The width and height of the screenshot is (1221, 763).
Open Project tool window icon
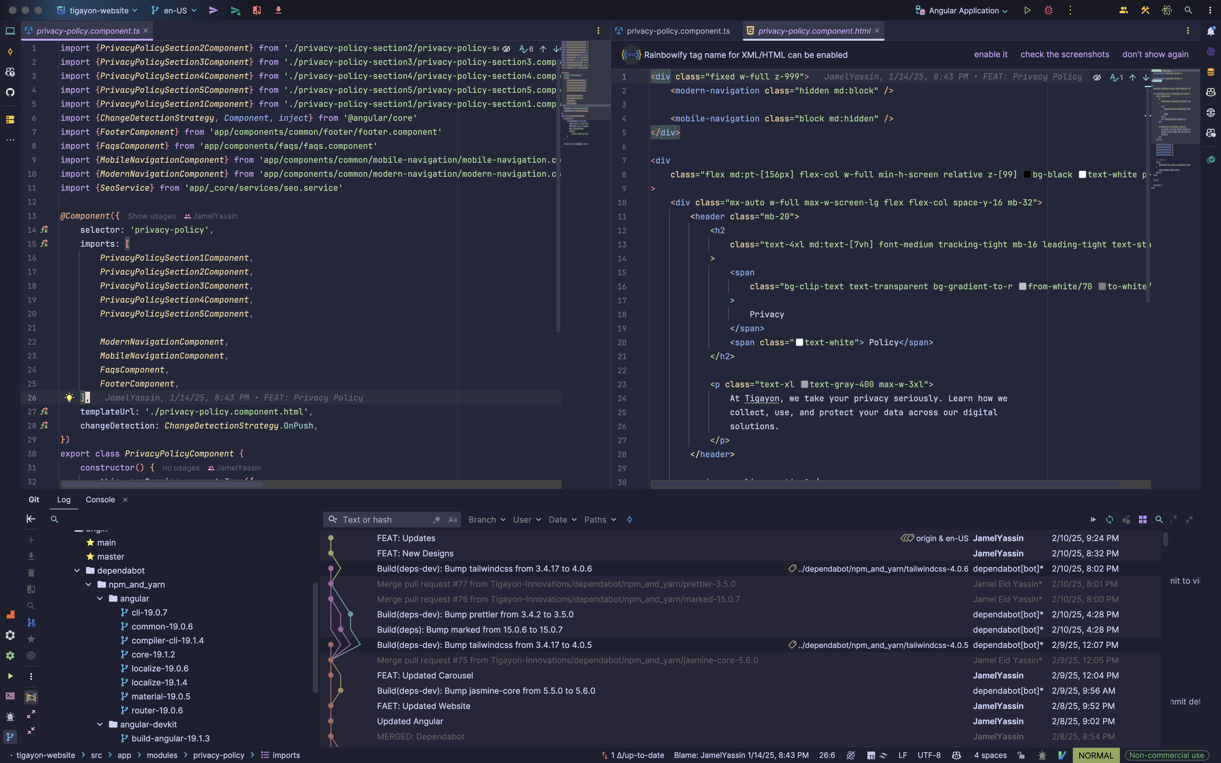10,31
